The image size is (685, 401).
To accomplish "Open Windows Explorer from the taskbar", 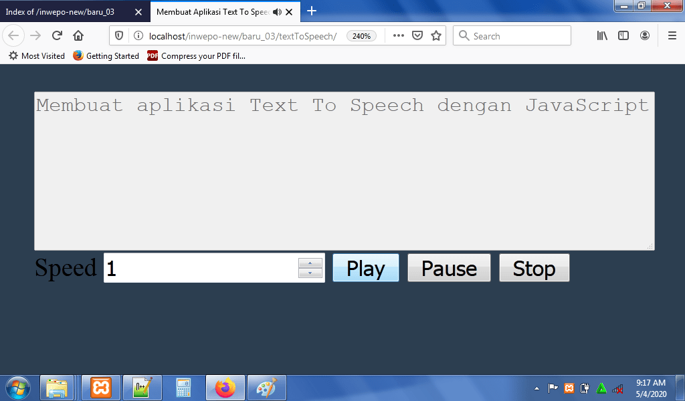I will [x=57, y=388].
